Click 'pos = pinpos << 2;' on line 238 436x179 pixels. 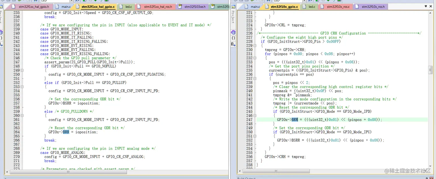tap(292, 83)
